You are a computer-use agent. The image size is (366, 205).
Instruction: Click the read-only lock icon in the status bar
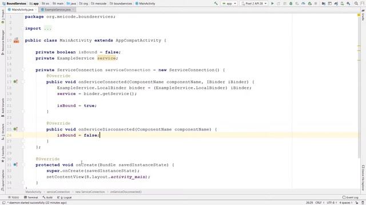click(x=357, y=203)
